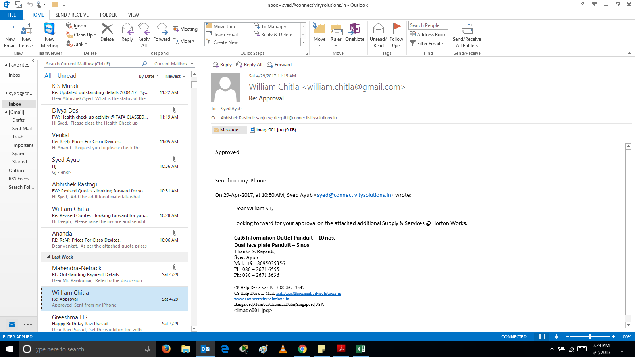Click the syed@connectivitysolutions.in email link

tap(354, 195)
